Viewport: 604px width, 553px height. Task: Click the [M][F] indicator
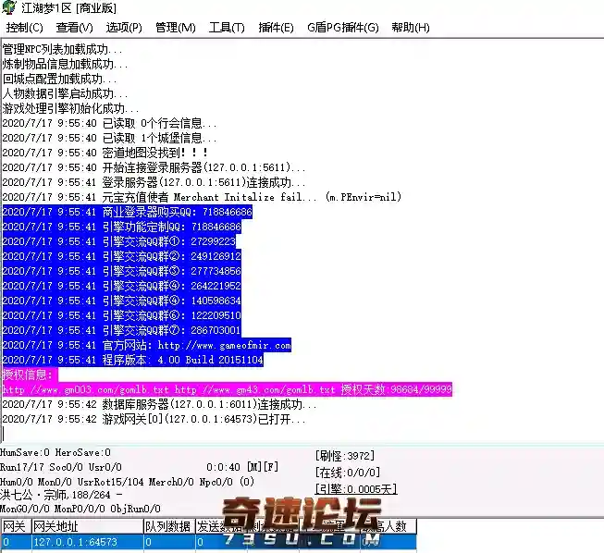[263, 467]
